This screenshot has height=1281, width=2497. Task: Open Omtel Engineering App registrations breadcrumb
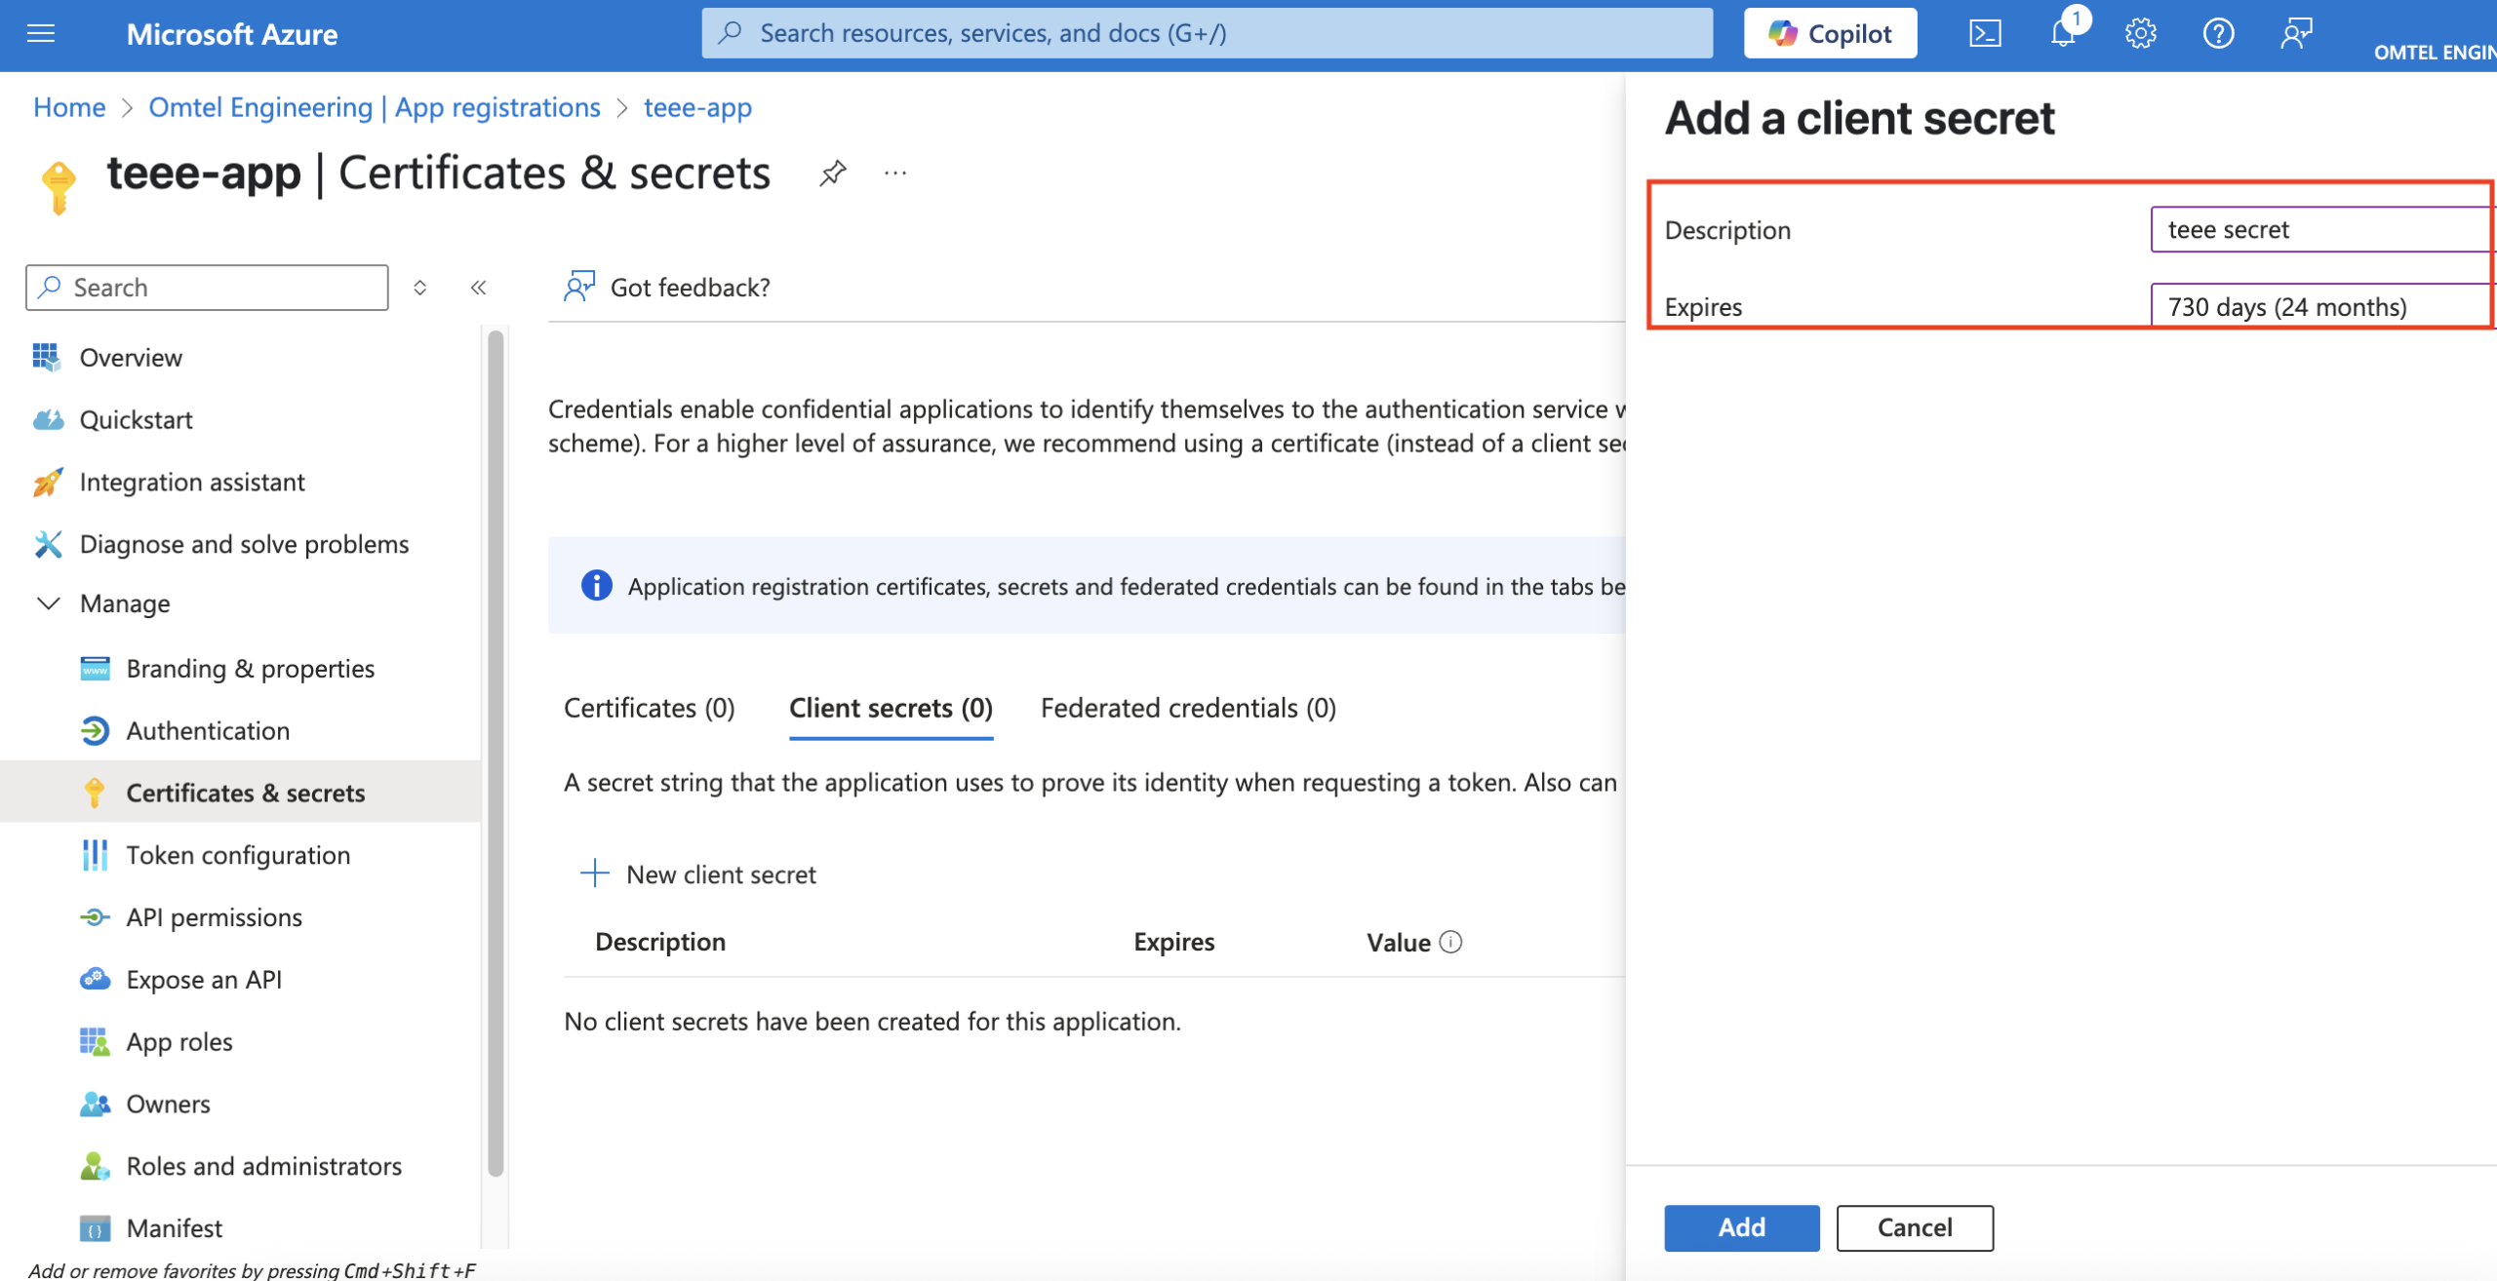[375, 107]
